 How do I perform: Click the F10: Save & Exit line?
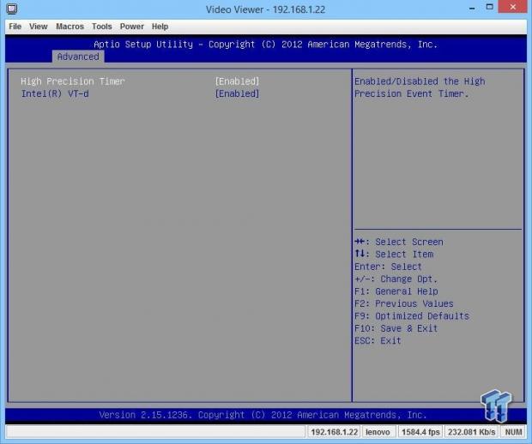coord(396,328)
